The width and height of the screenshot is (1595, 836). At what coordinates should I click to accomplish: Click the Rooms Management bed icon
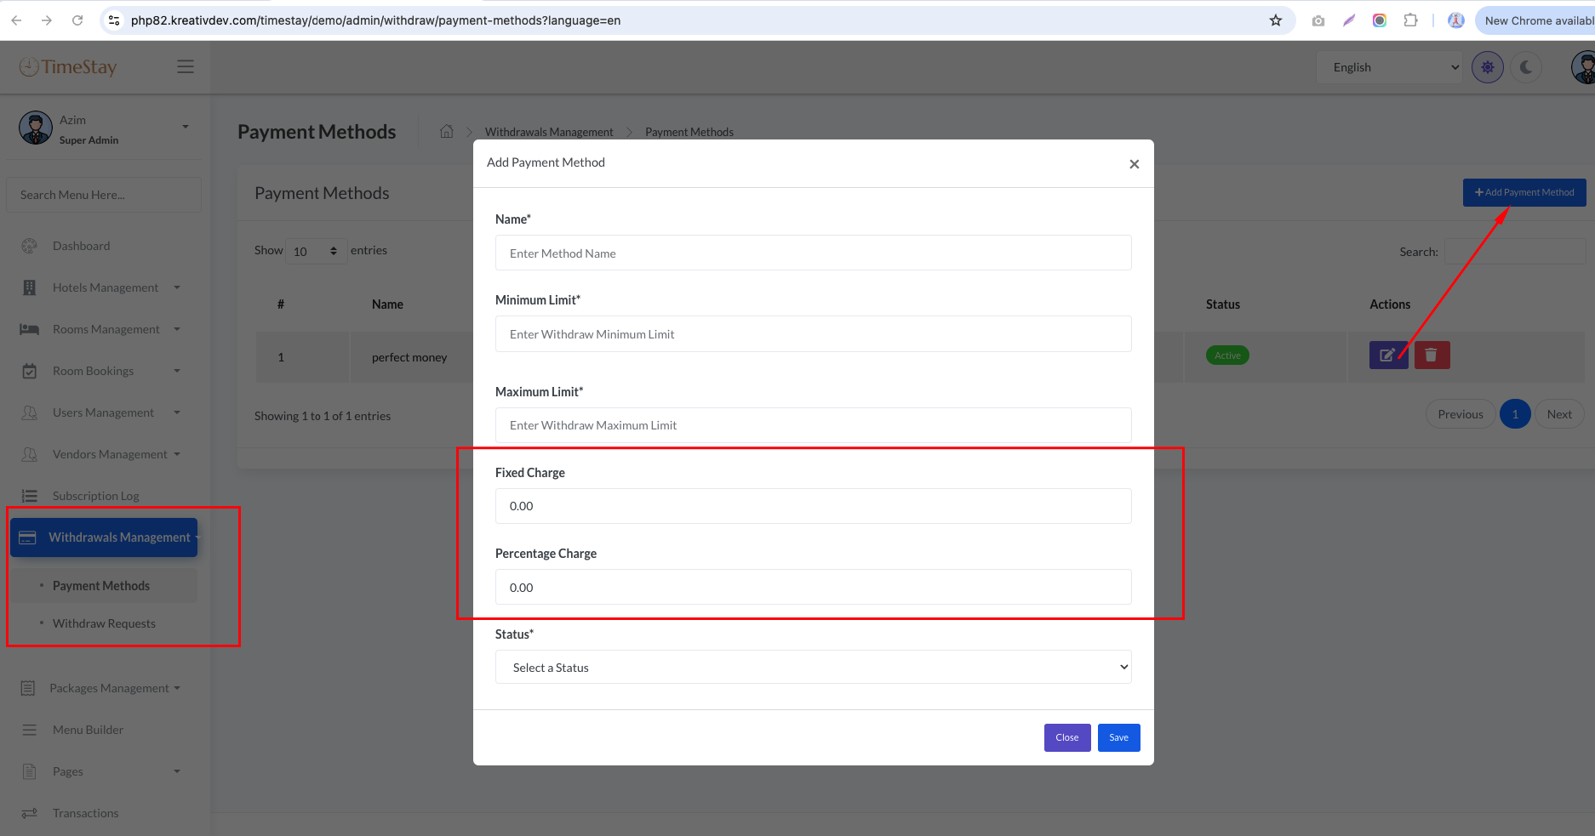(30, 329)
